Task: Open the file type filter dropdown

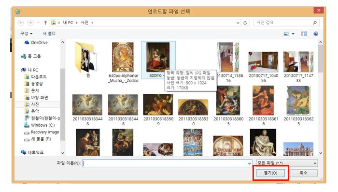Action: 287,163
